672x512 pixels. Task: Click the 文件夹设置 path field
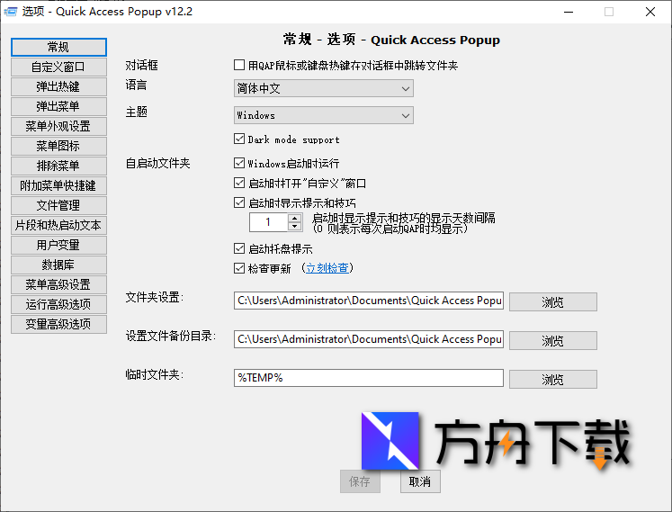tap(369, 301)
